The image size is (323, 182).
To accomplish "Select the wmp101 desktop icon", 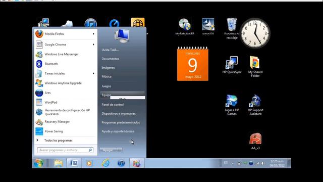I will [x=208, y=26].
